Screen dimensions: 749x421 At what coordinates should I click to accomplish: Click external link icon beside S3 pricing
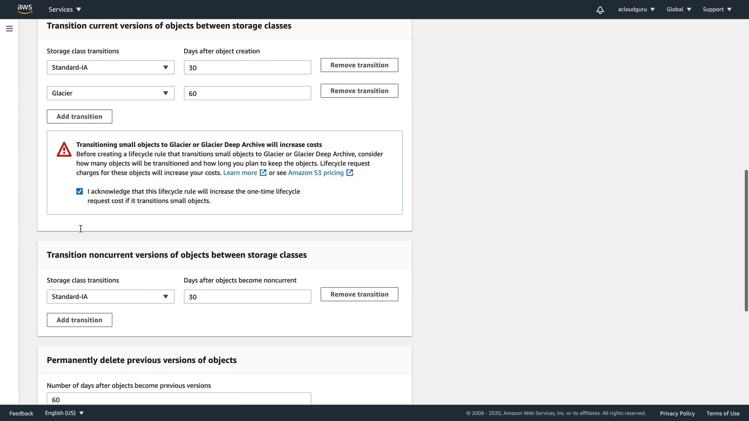click(x=350, y=173)
